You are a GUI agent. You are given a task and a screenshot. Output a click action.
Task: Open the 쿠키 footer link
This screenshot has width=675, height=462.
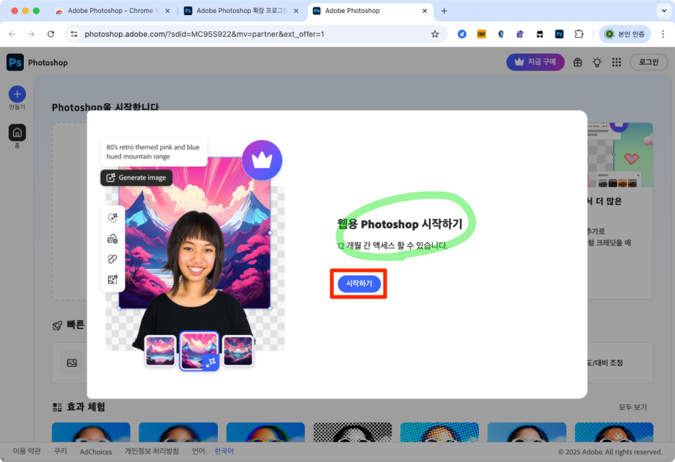[x=61, y=451]
